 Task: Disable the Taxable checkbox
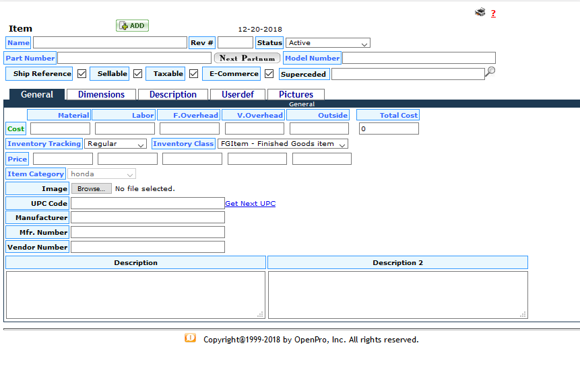[194, 73]
